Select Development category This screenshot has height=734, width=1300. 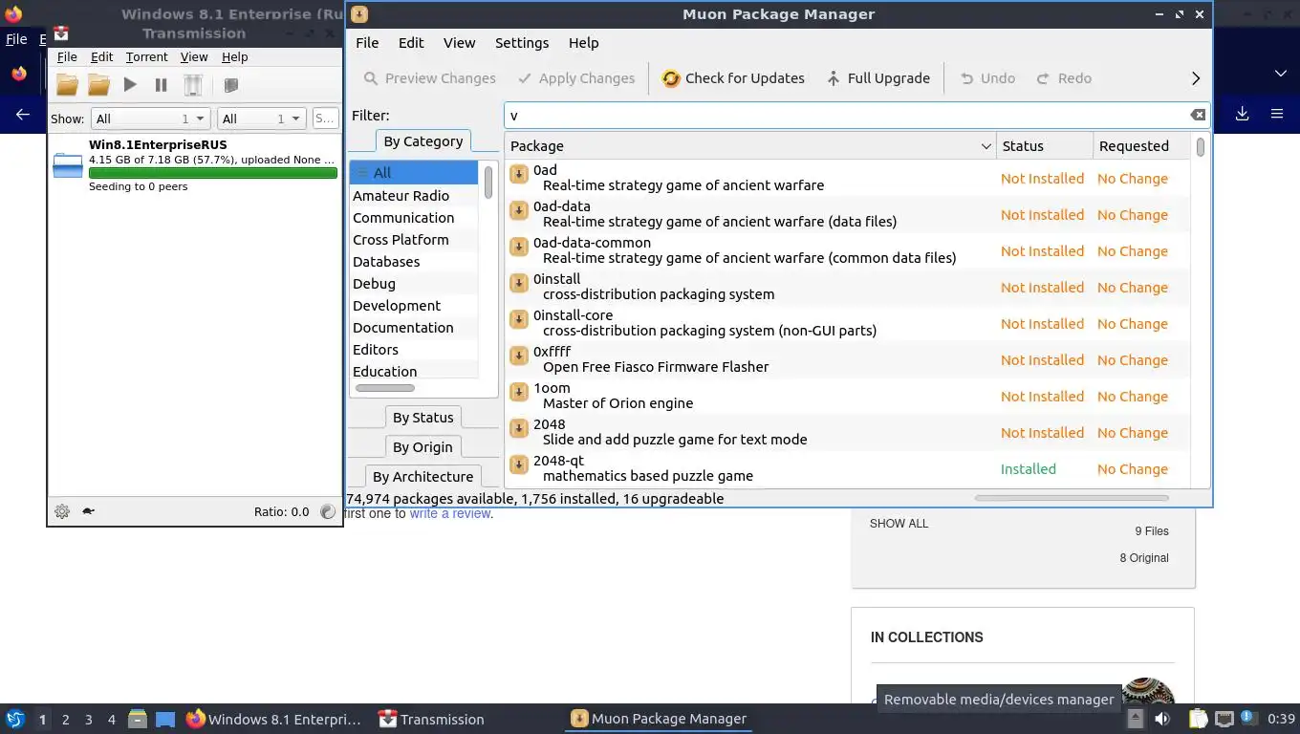click(414, 306)
